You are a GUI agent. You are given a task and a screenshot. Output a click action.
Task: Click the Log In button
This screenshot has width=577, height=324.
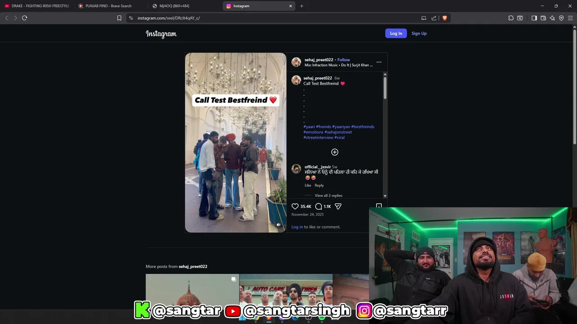(396, 33)
